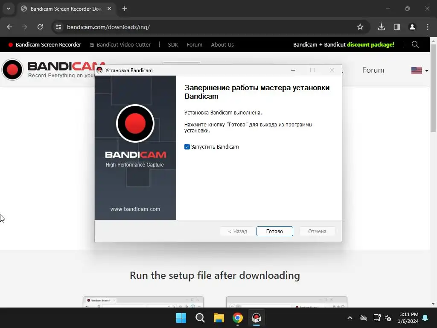Image resolution: width=437 pixels, height=328 pixels.
Task: Click the Назад button in the installer
Action: [x=237, y=231]
